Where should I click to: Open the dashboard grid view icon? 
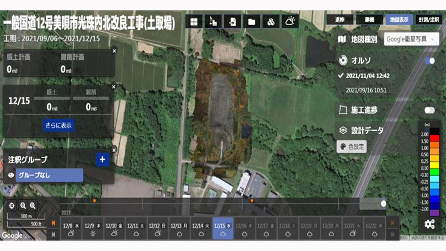tap(194, 22)
